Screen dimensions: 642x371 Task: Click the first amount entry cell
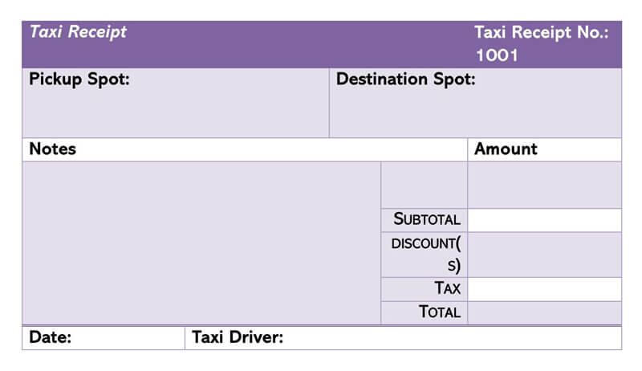point(544,185)
